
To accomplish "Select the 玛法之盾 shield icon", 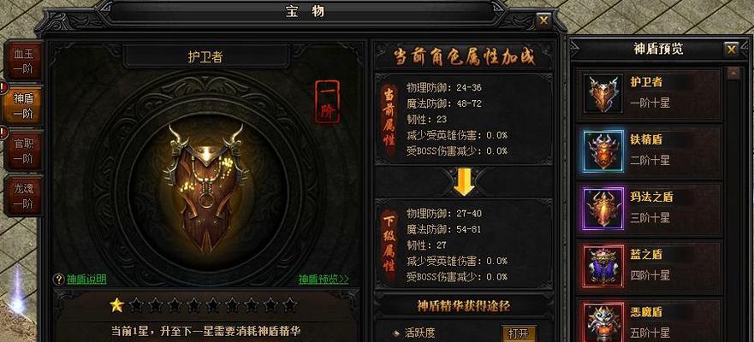I will (603, 209).
